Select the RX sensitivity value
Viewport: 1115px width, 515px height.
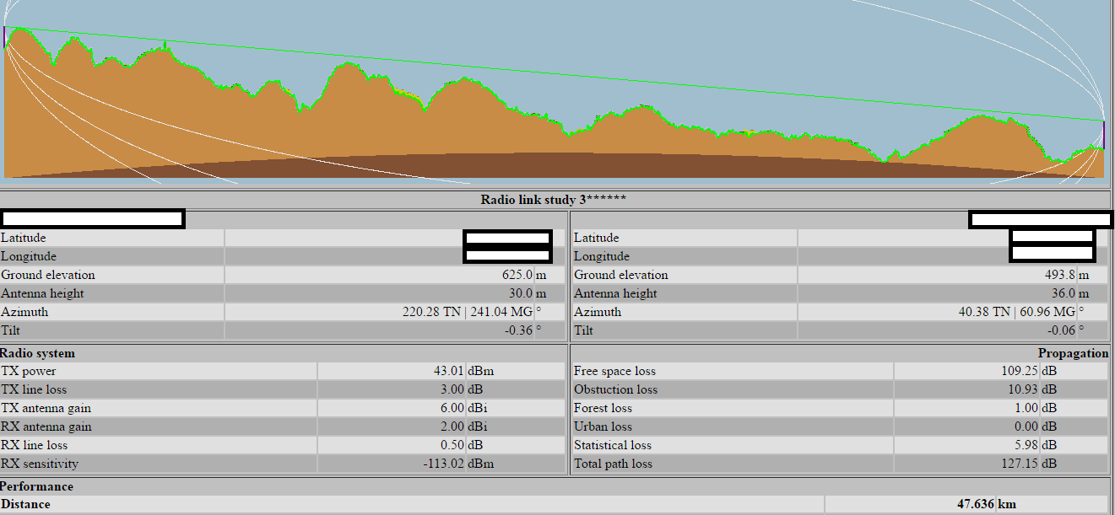click(440, 464)
